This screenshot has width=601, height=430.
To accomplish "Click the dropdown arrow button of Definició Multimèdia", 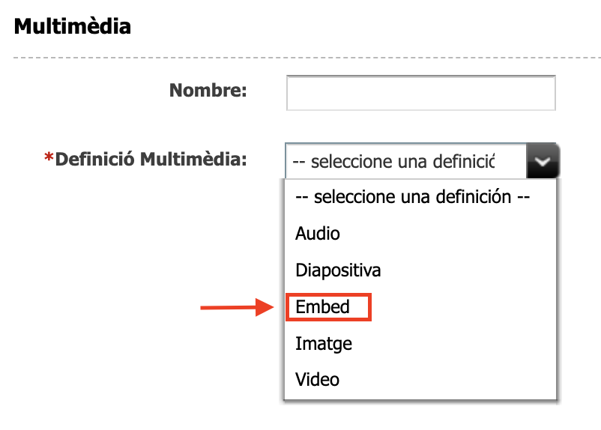I will pos(543,160).
